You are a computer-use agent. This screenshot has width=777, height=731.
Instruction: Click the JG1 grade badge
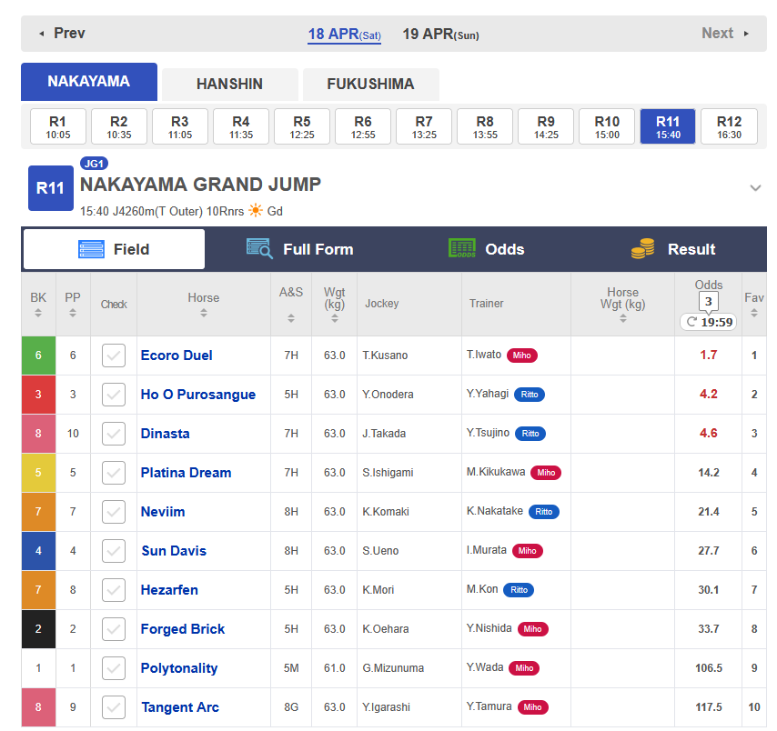pyautogui.click(x=94, y=164)
